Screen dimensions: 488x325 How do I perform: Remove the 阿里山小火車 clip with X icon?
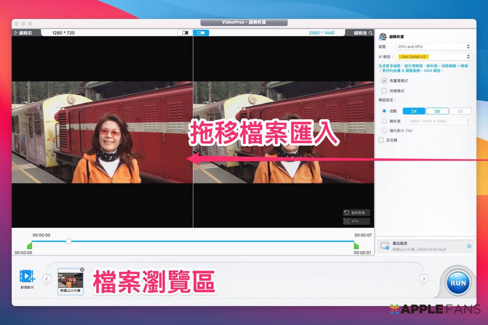[82, 270]
